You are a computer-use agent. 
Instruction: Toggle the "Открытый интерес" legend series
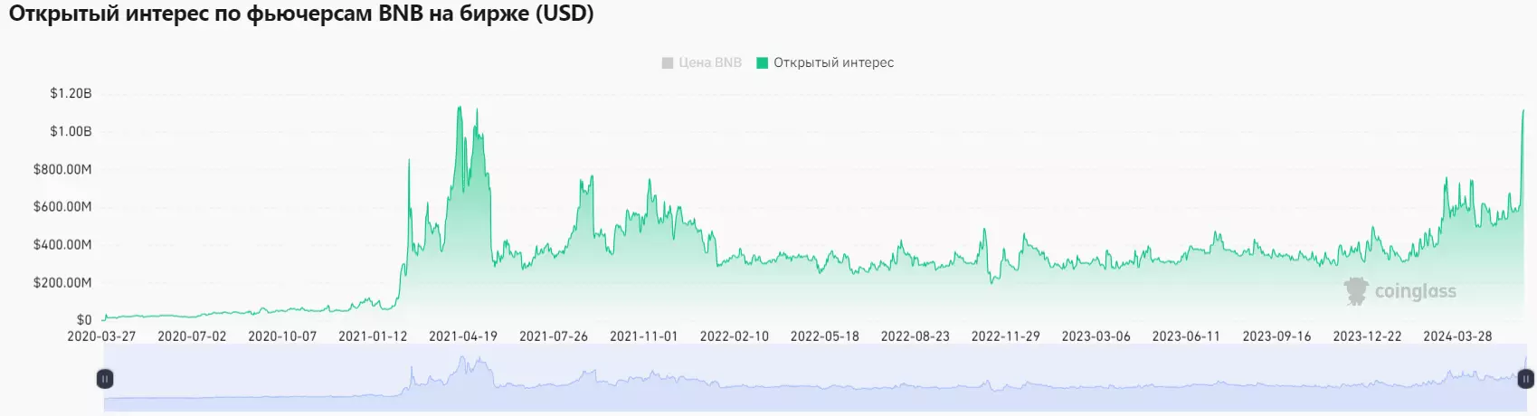coord(825,62)
